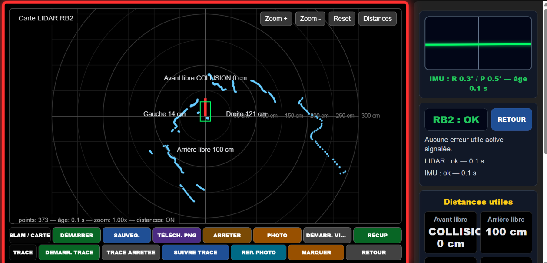This screenshot has width=547, height=263.
Task: Click the SAUVEG. button
Action: 127,235
